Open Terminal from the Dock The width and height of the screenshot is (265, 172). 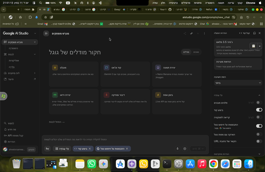click(x=167, y=164)
